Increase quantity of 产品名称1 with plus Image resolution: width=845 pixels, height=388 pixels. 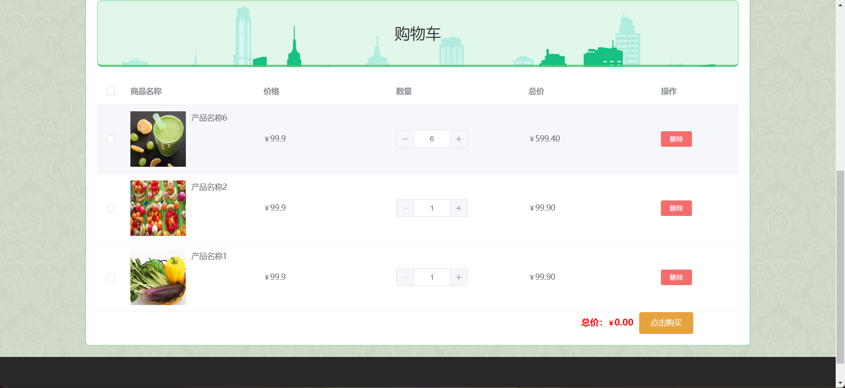tap(459, 277)
